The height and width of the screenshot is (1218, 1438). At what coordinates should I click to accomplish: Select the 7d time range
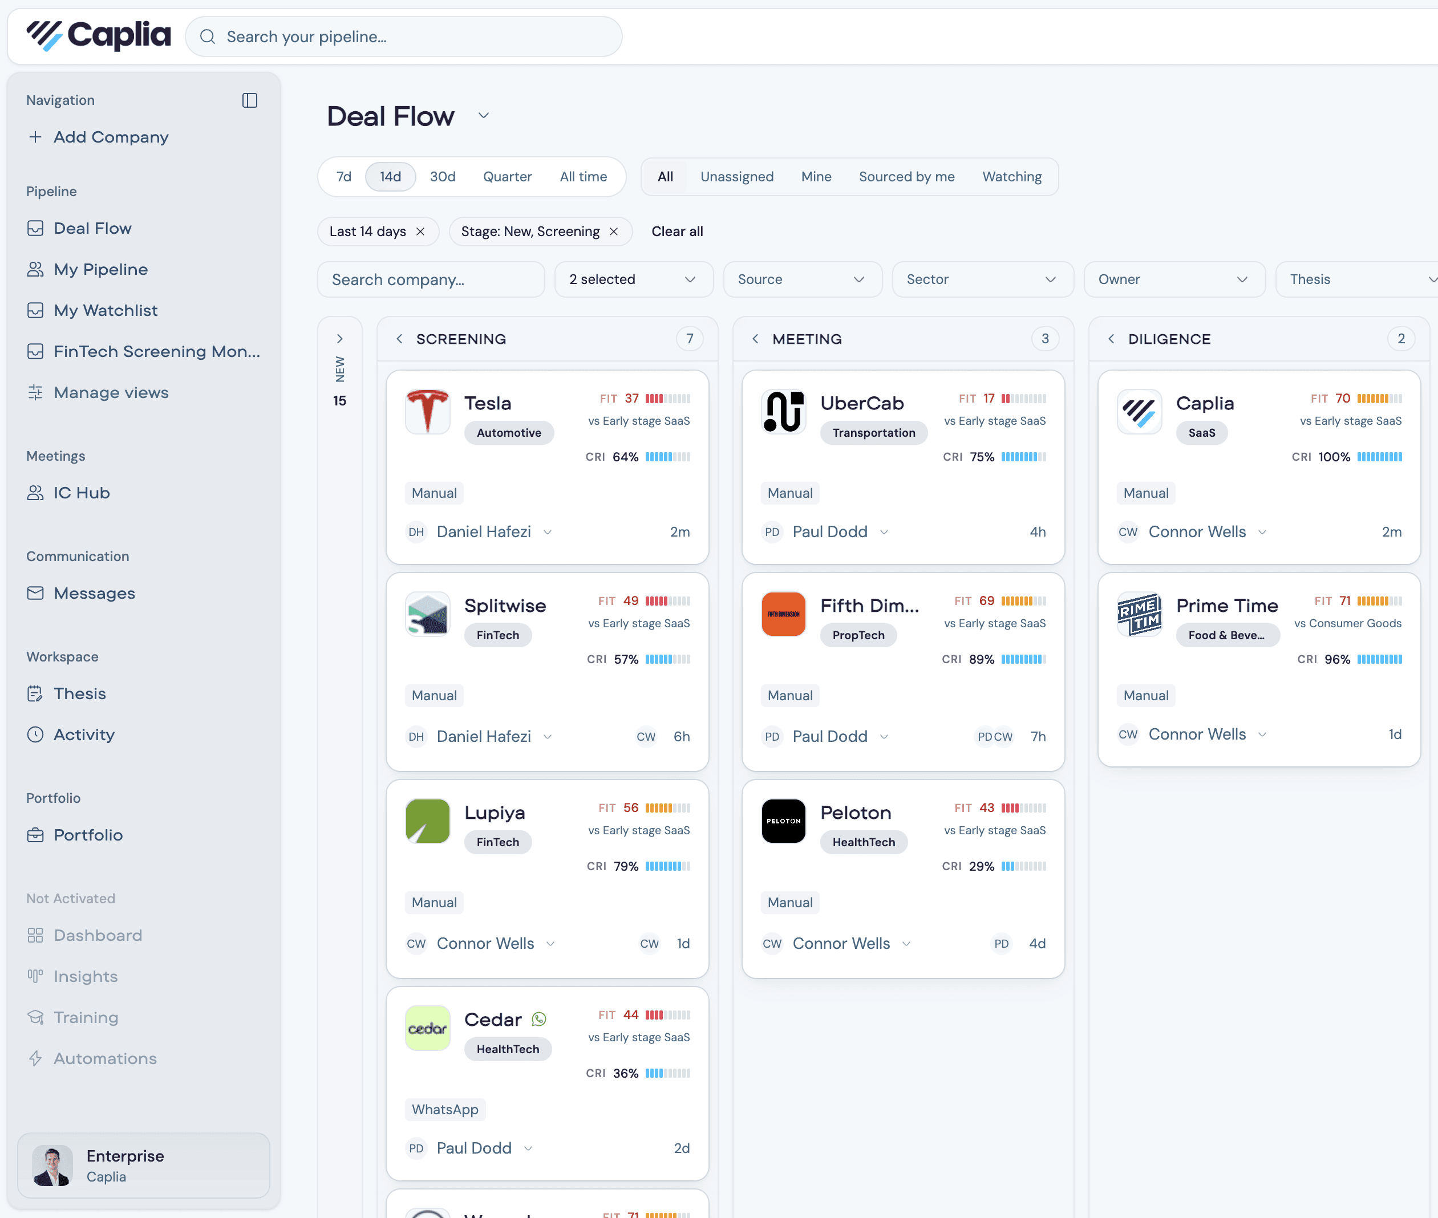click(x=344, y=177)
